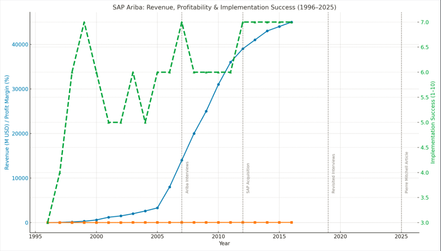Image resolution: width=441 pixels, height=251 pixels.
Task: Click the chart title text at top
Action: (x=224, y=7)
